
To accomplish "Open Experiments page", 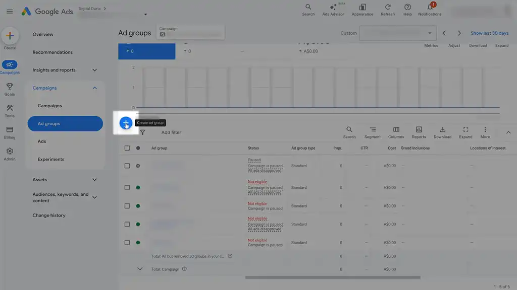I will coord(51,159).
